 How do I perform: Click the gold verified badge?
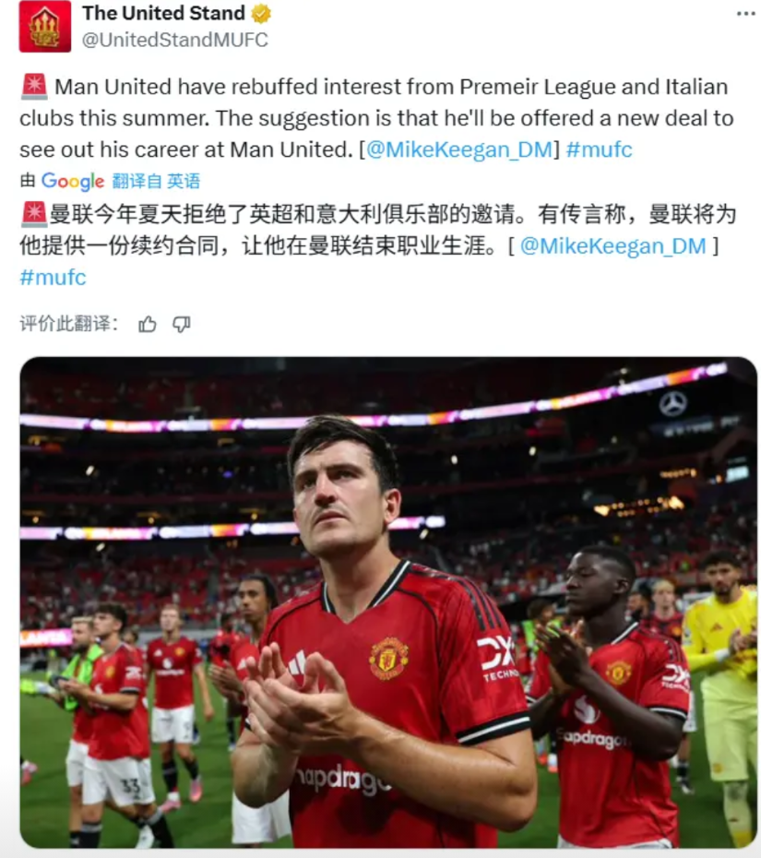pyautogui.click(x=261, y=14)
